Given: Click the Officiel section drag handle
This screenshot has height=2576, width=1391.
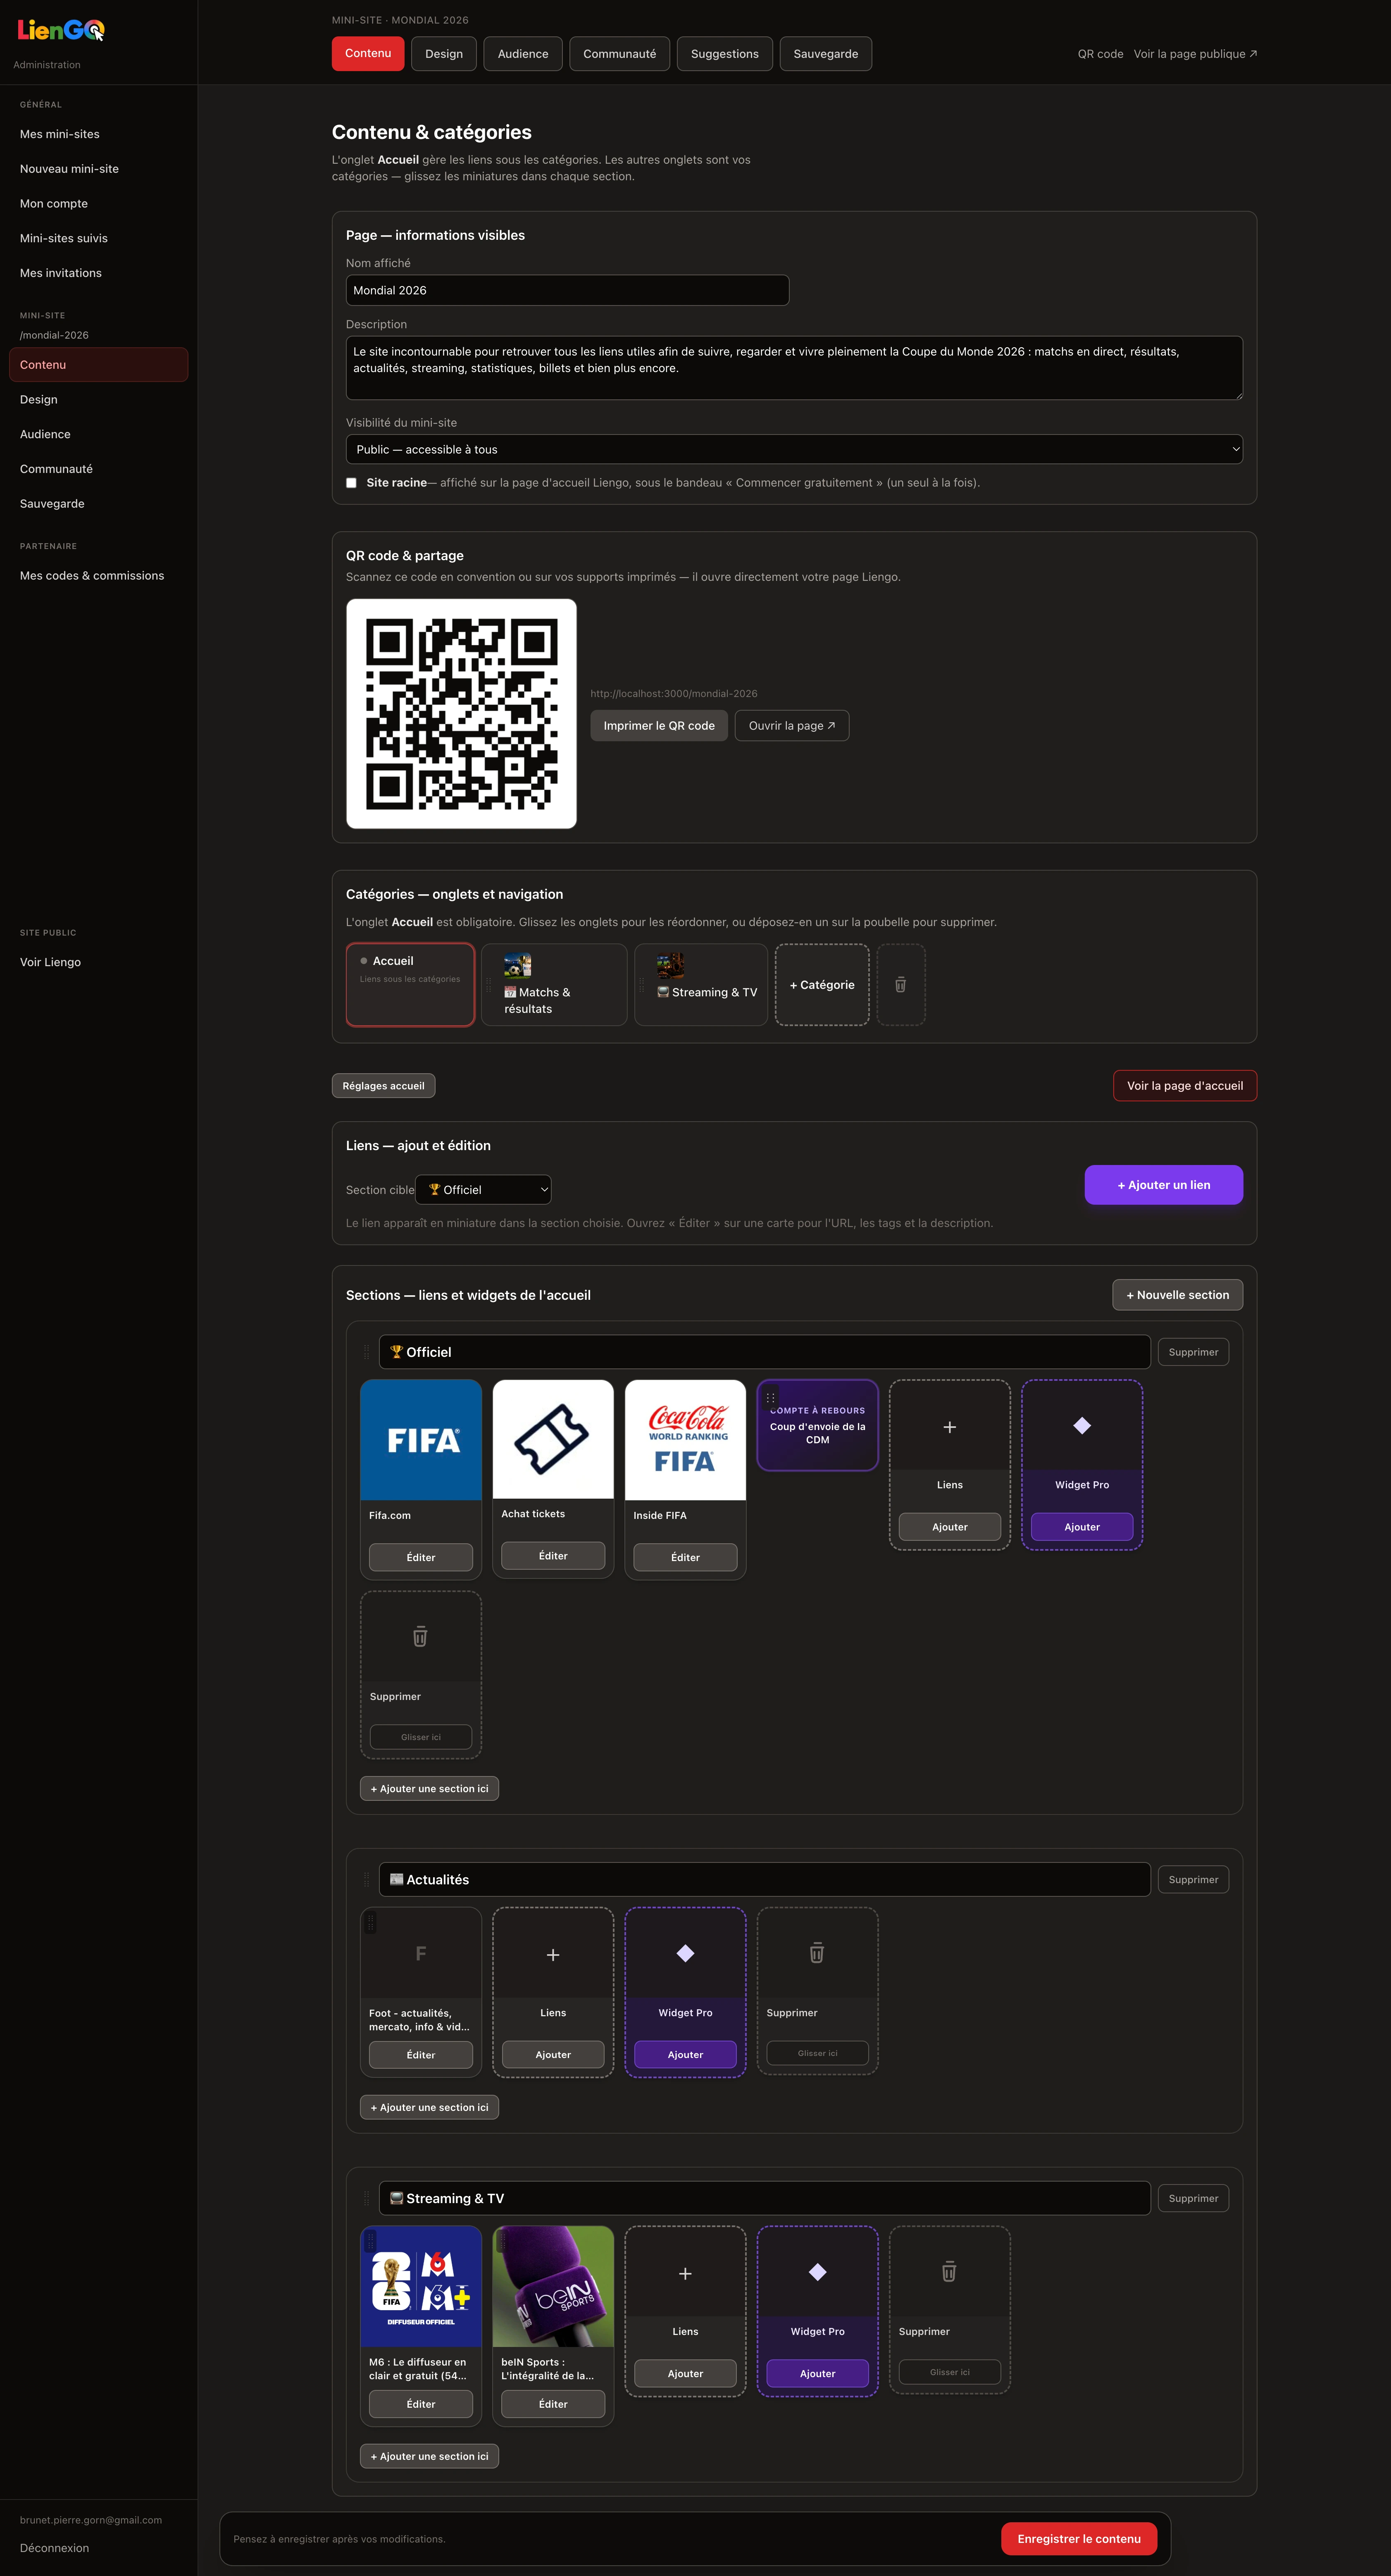Looking at the screenshot, I should 366,1352.
